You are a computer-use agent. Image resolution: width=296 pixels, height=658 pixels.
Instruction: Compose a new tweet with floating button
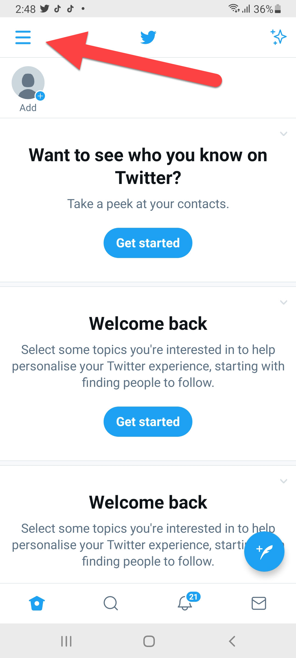point(264,551)
